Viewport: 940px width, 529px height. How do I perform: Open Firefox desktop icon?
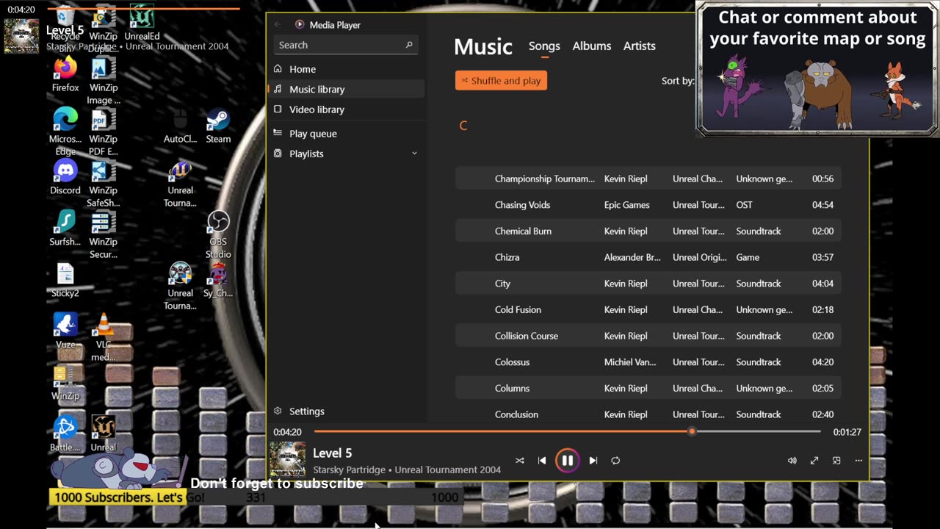tap(65, 75)
